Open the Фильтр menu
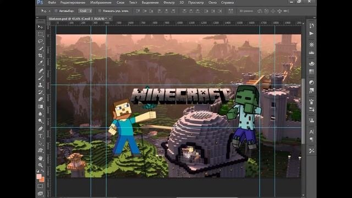The height and width of the screenshot is (198, 352). tap(169, 3)
